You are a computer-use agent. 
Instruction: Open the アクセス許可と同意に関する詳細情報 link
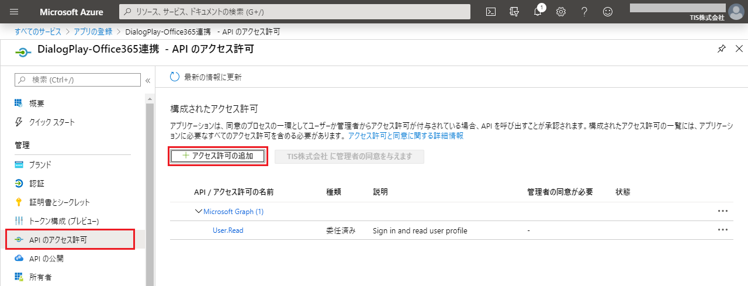click(x=406, y=135)
